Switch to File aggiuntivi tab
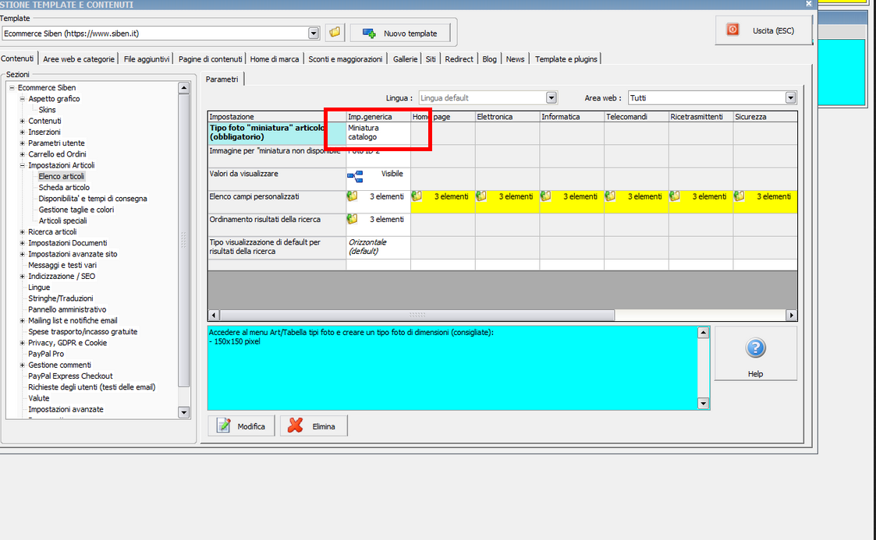Viewport: 876px width, 540px height. pos(147,59)
